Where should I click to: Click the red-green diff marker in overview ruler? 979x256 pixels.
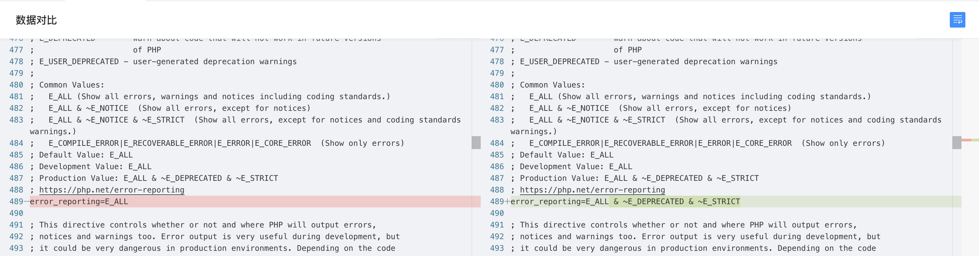tap(970, 140)
